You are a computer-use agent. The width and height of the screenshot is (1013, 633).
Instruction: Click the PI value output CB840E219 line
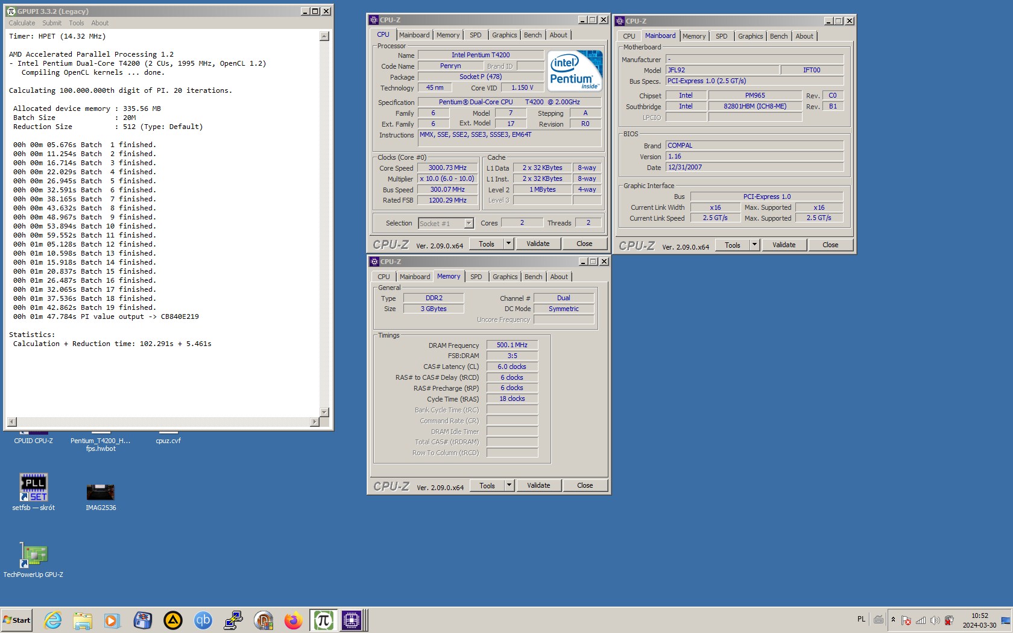pyautogui.click(x=106, y=316)
